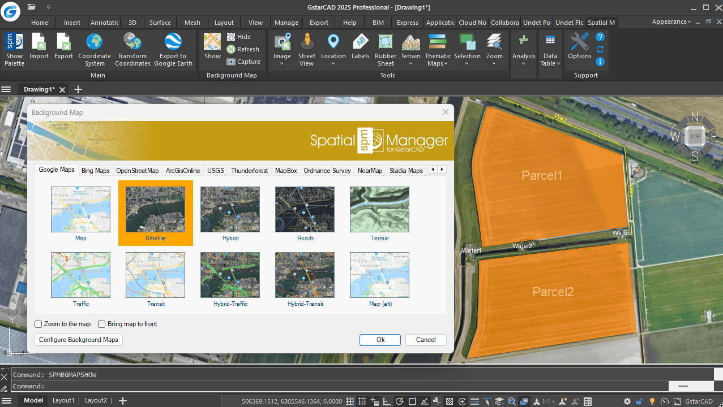Hide the background map
The image size is (723, 407).
[239, 37]
